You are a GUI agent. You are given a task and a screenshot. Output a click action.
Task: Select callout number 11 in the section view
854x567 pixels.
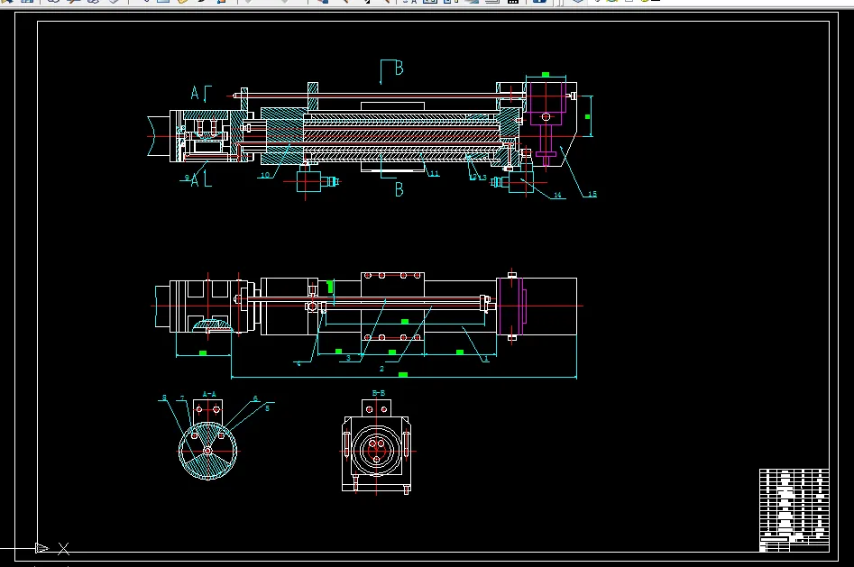point(434,174)
